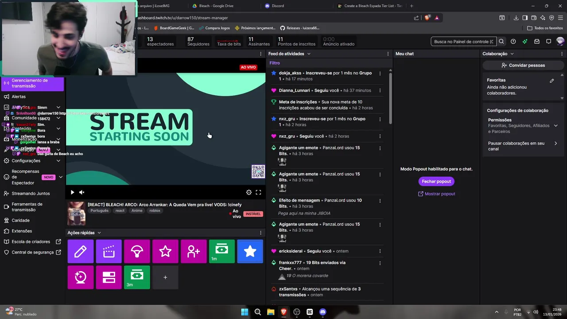Click the clapperboard clip quick action
The image size is (567, 319).
coord(109,251)
